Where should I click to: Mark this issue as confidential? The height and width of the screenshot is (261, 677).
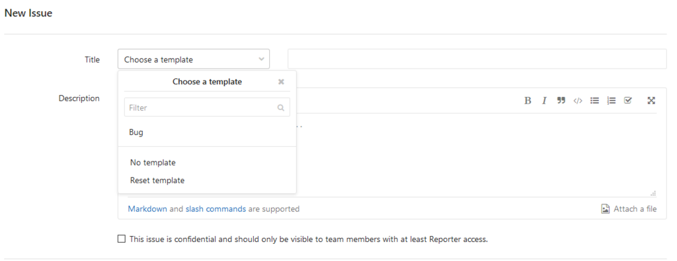click(122, 239)
